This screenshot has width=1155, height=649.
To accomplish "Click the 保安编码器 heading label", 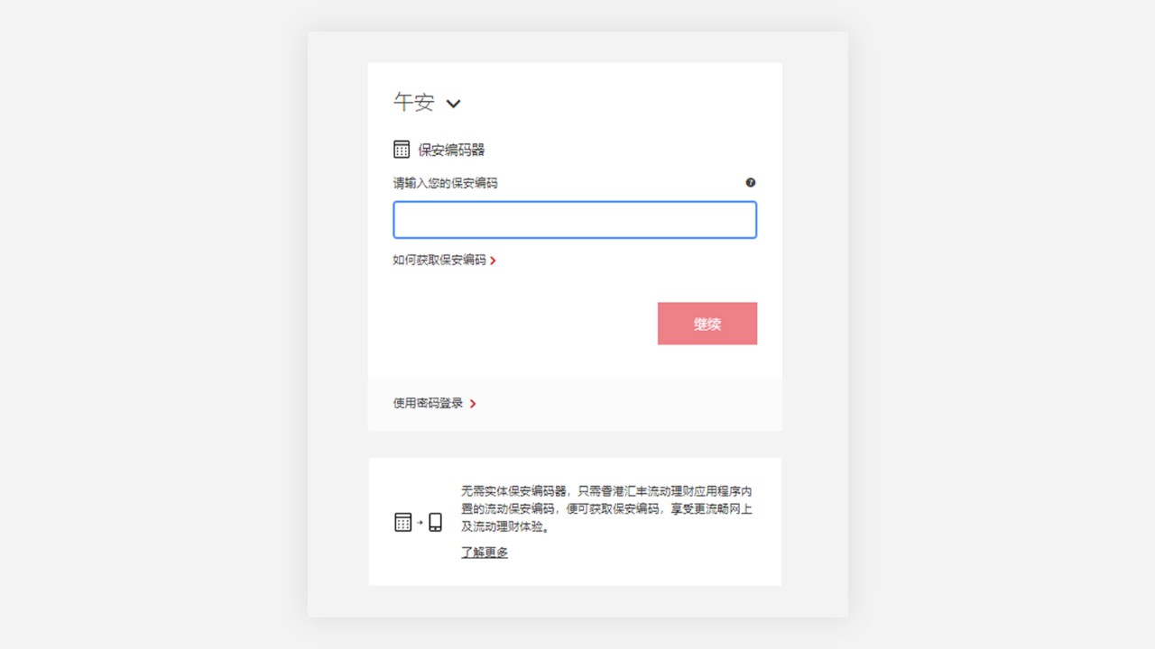I will point(451,150).
